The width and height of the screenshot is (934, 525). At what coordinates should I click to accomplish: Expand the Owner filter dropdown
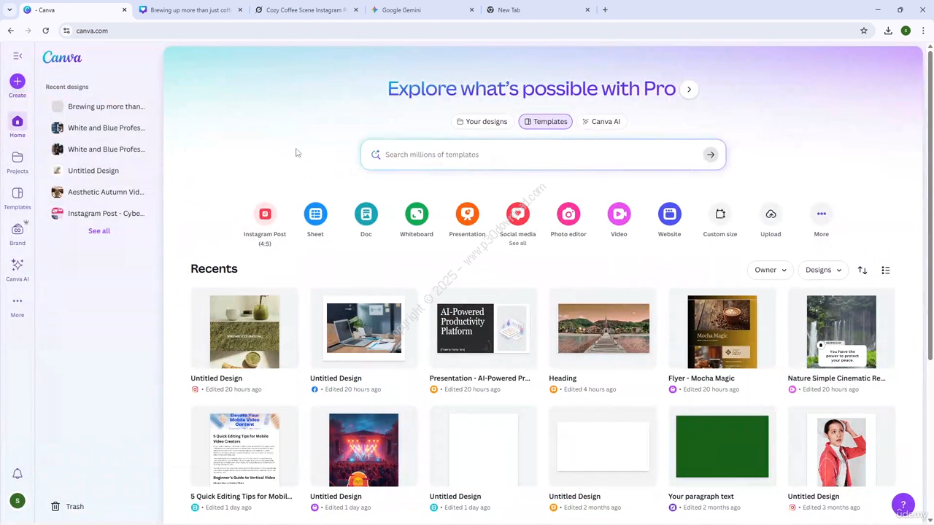pyautogui.click(x=770, y=271)
